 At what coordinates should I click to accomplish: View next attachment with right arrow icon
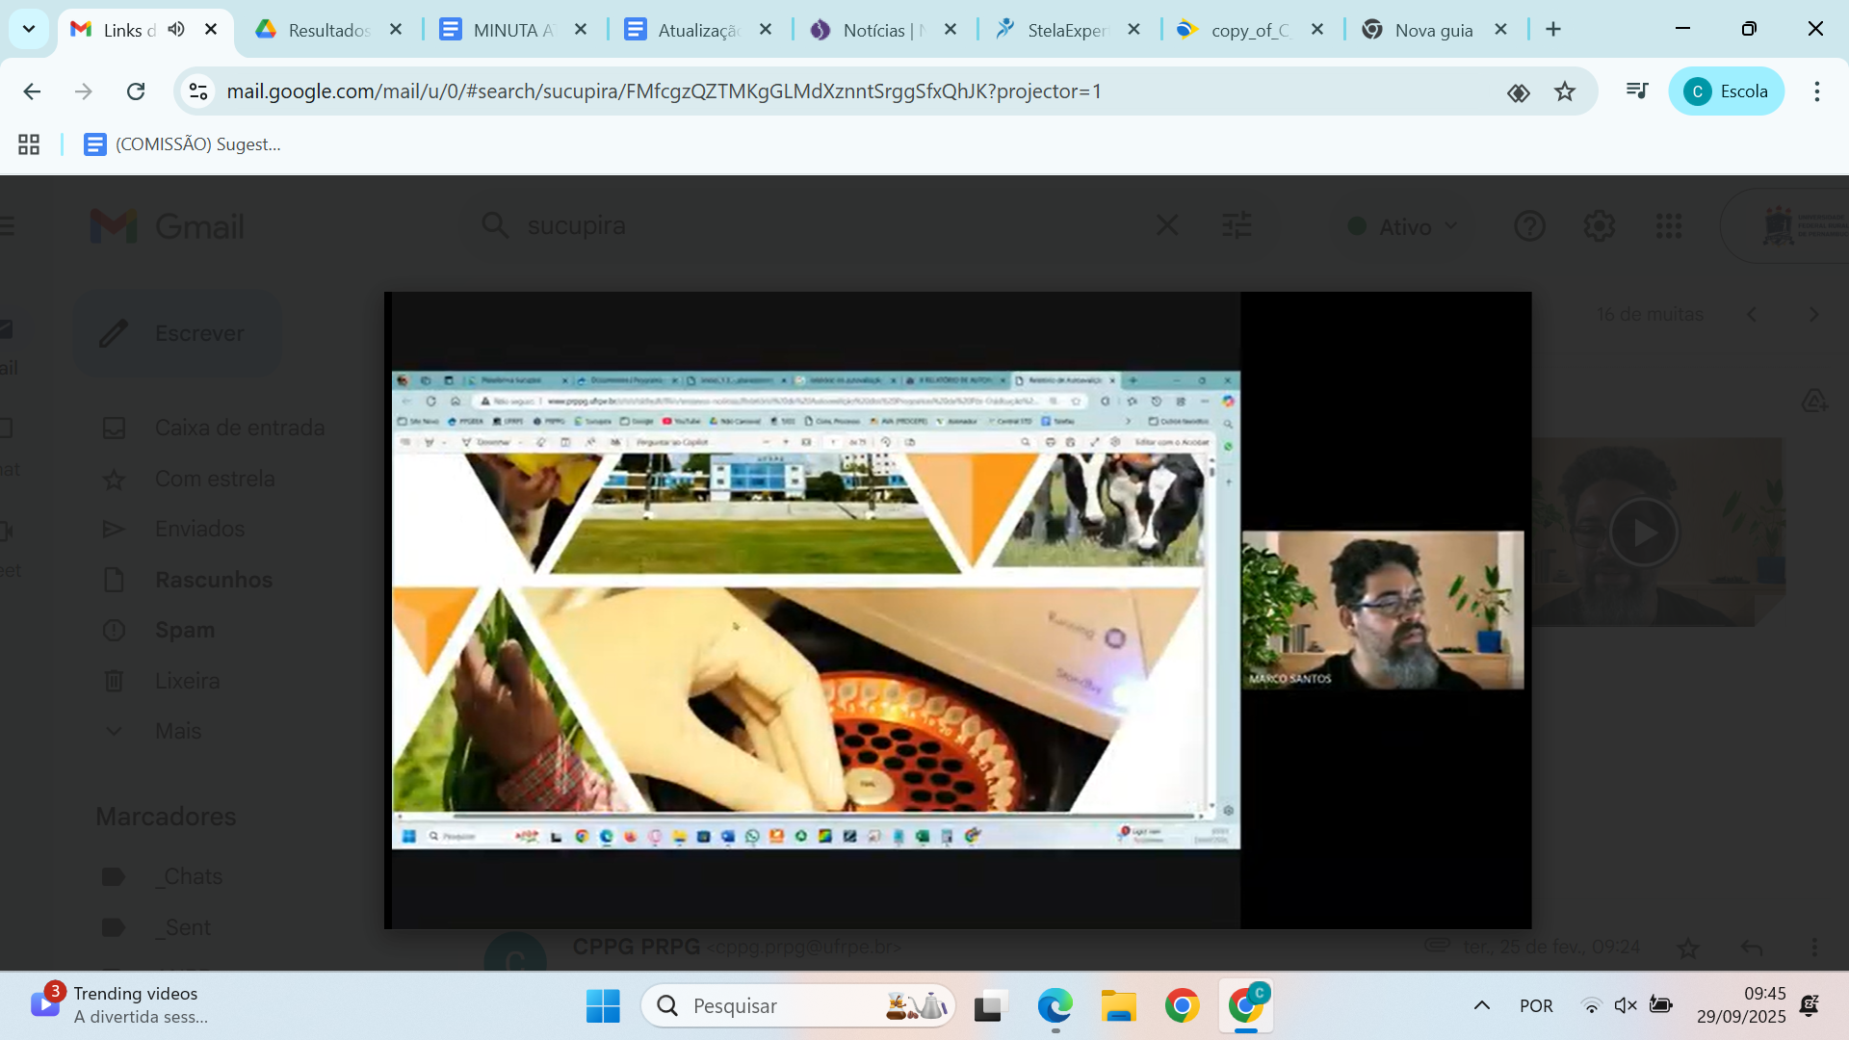(x=1814, y=314)
